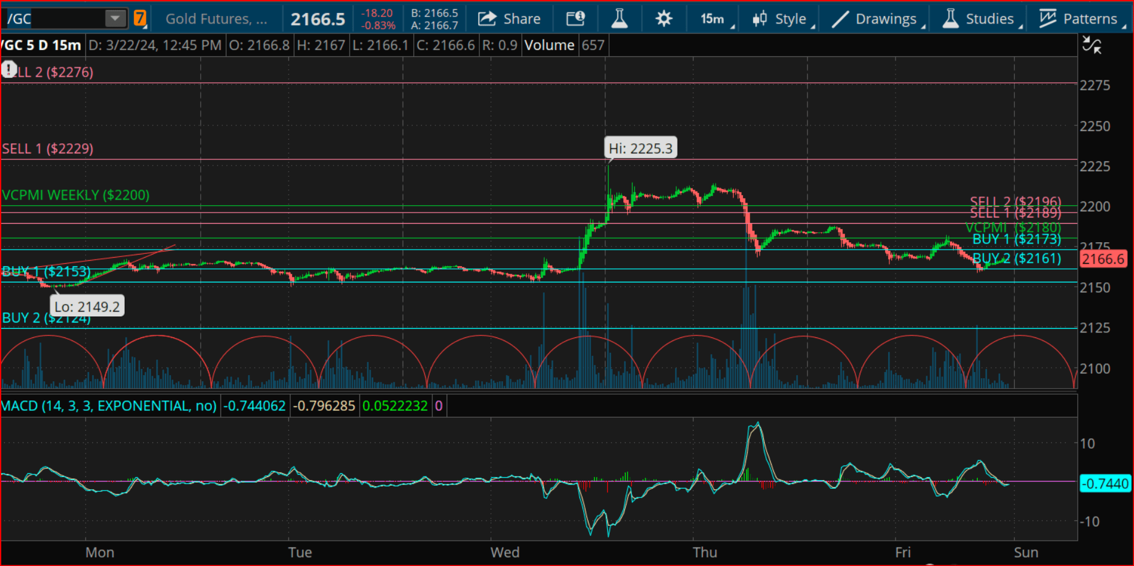Viewport: 1134px width, 566px height.
Task: Click the /GC symbol input field
Action: 53,19
